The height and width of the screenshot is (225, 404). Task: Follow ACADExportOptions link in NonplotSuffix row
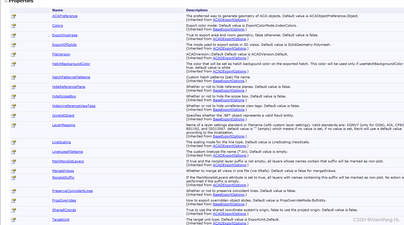229,185
